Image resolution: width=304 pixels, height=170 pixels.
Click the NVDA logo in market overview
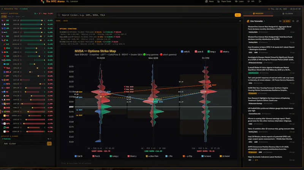[5, 111]
